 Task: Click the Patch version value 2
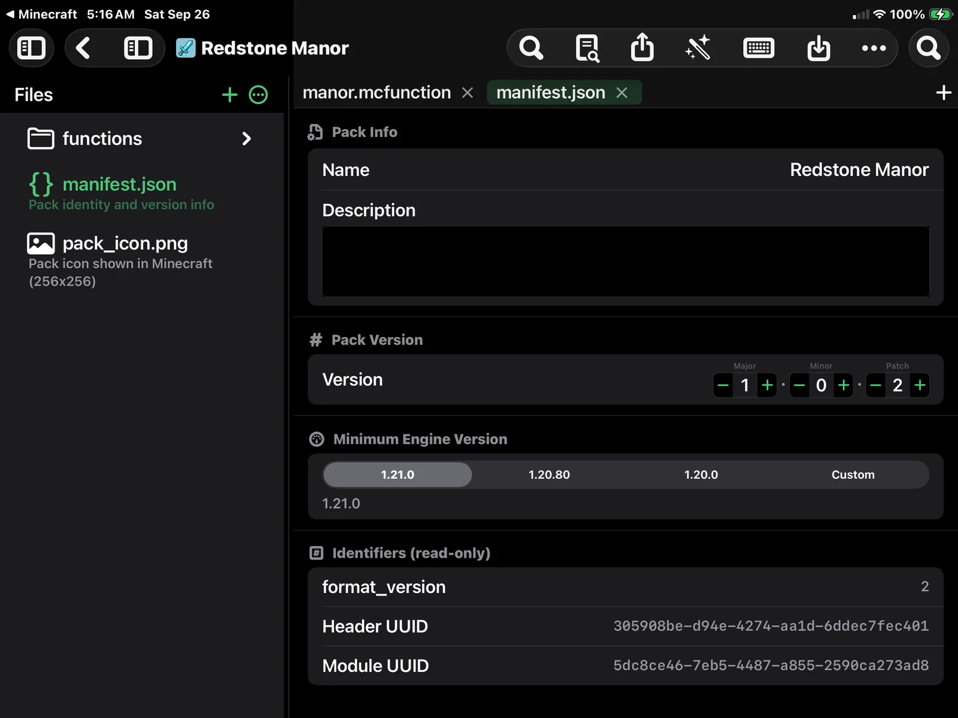(898, 385)
